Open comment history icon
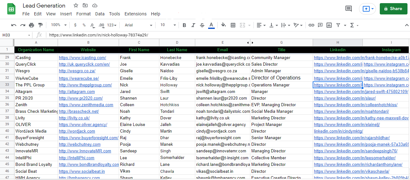The height and width of the screenshot is (180, 410). 349,9
